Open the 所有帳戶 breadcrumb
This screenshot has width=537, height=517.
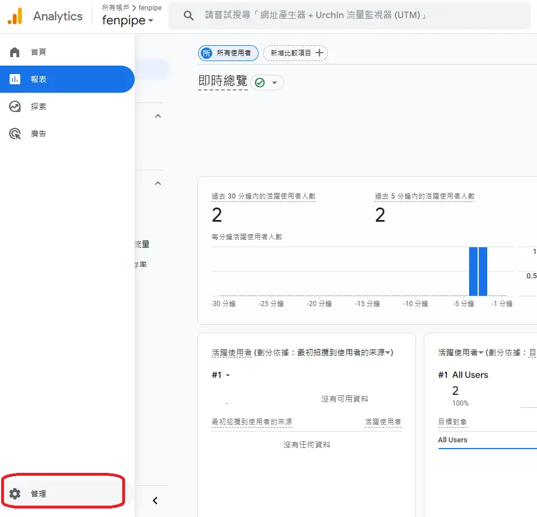click(x=115, y=8)
